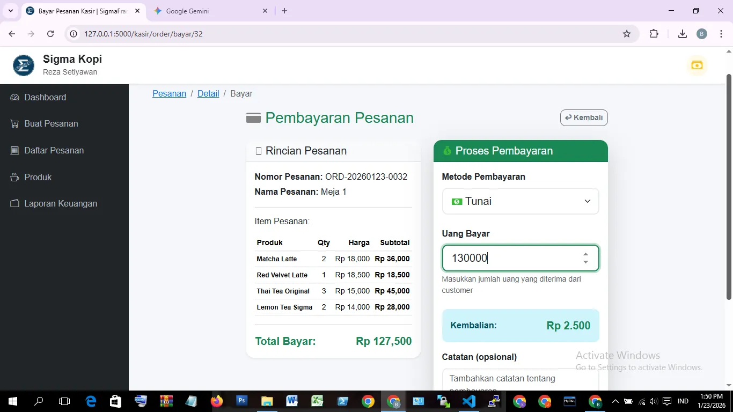Screen dimensions: 733x412
Task: Open a new browser tab
Action: 284,11
